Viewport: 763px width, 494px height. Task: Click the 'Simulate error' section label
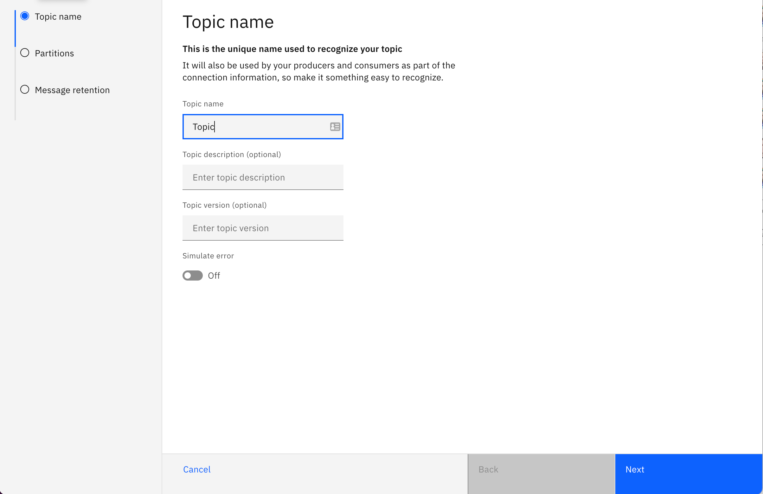coord(208,255)
